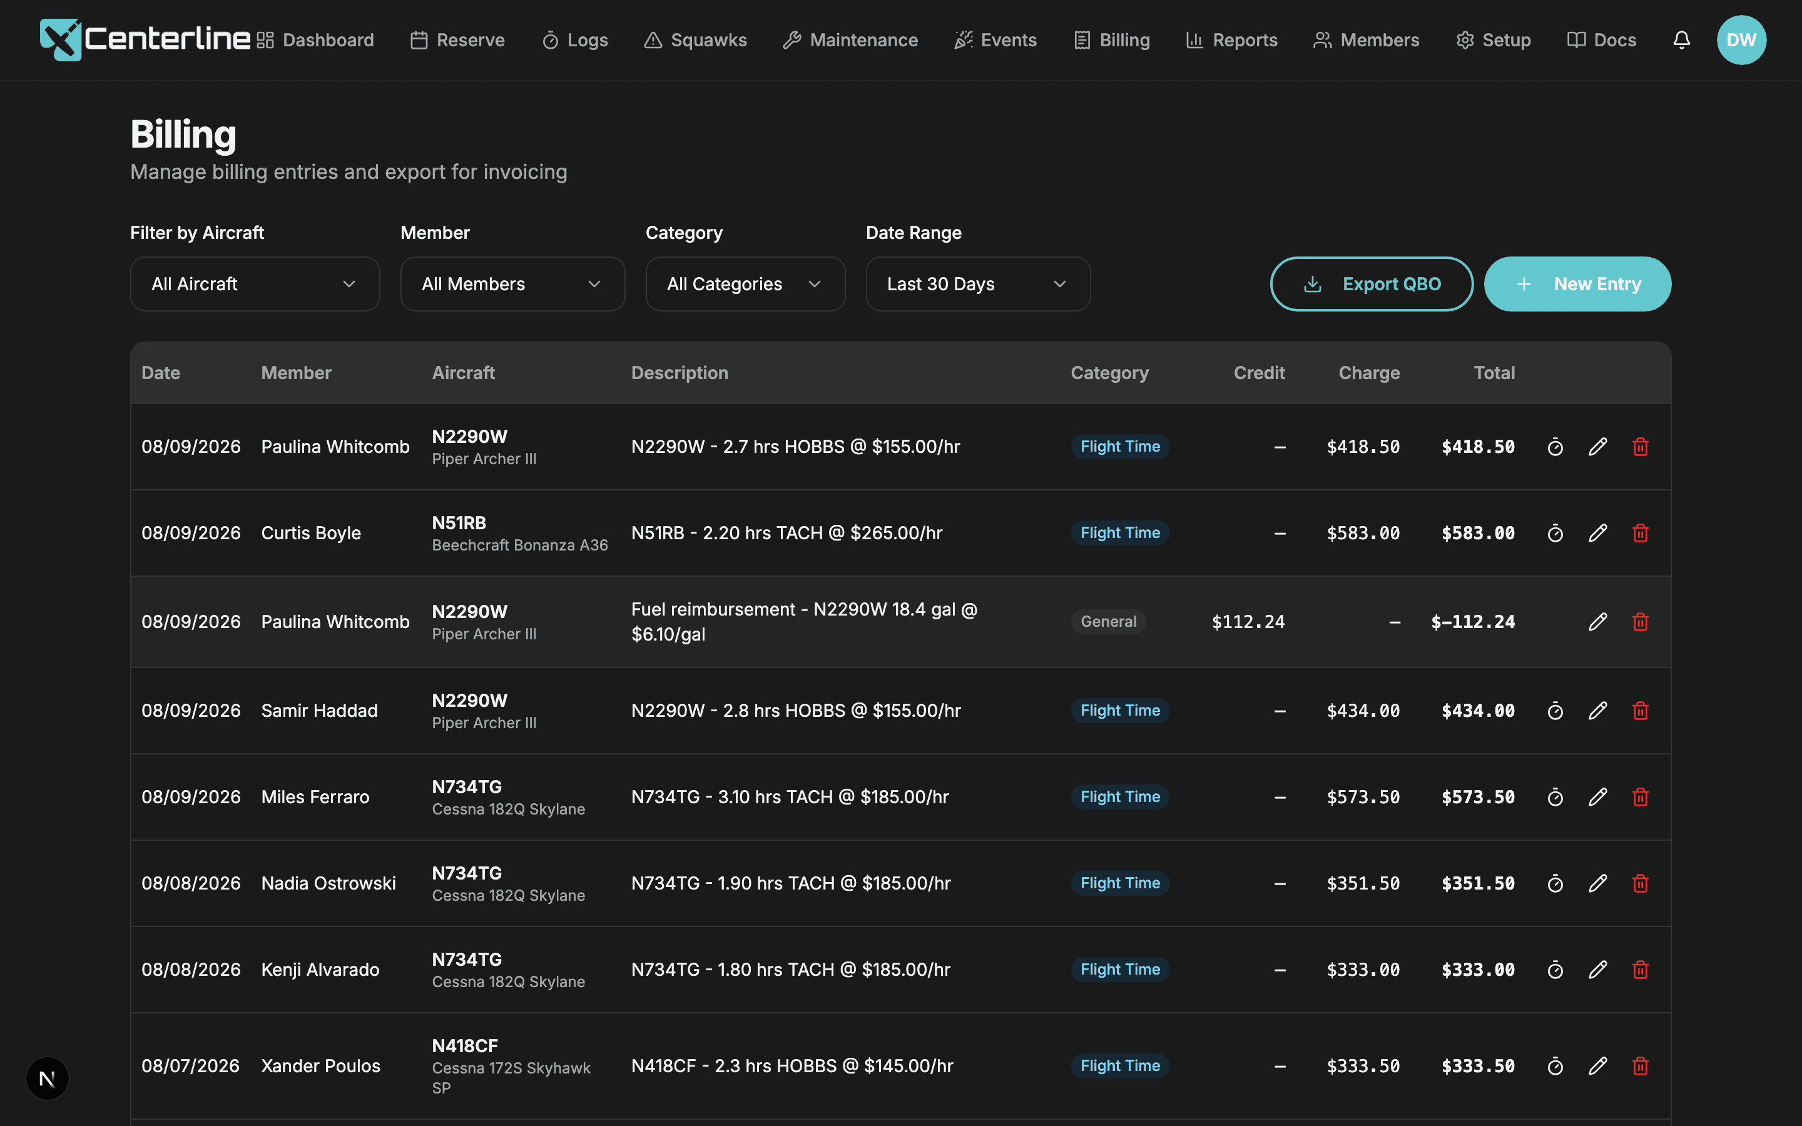1802x1126 pixels.
Task: Click the New Entry button
Action: coord(1577,284)
